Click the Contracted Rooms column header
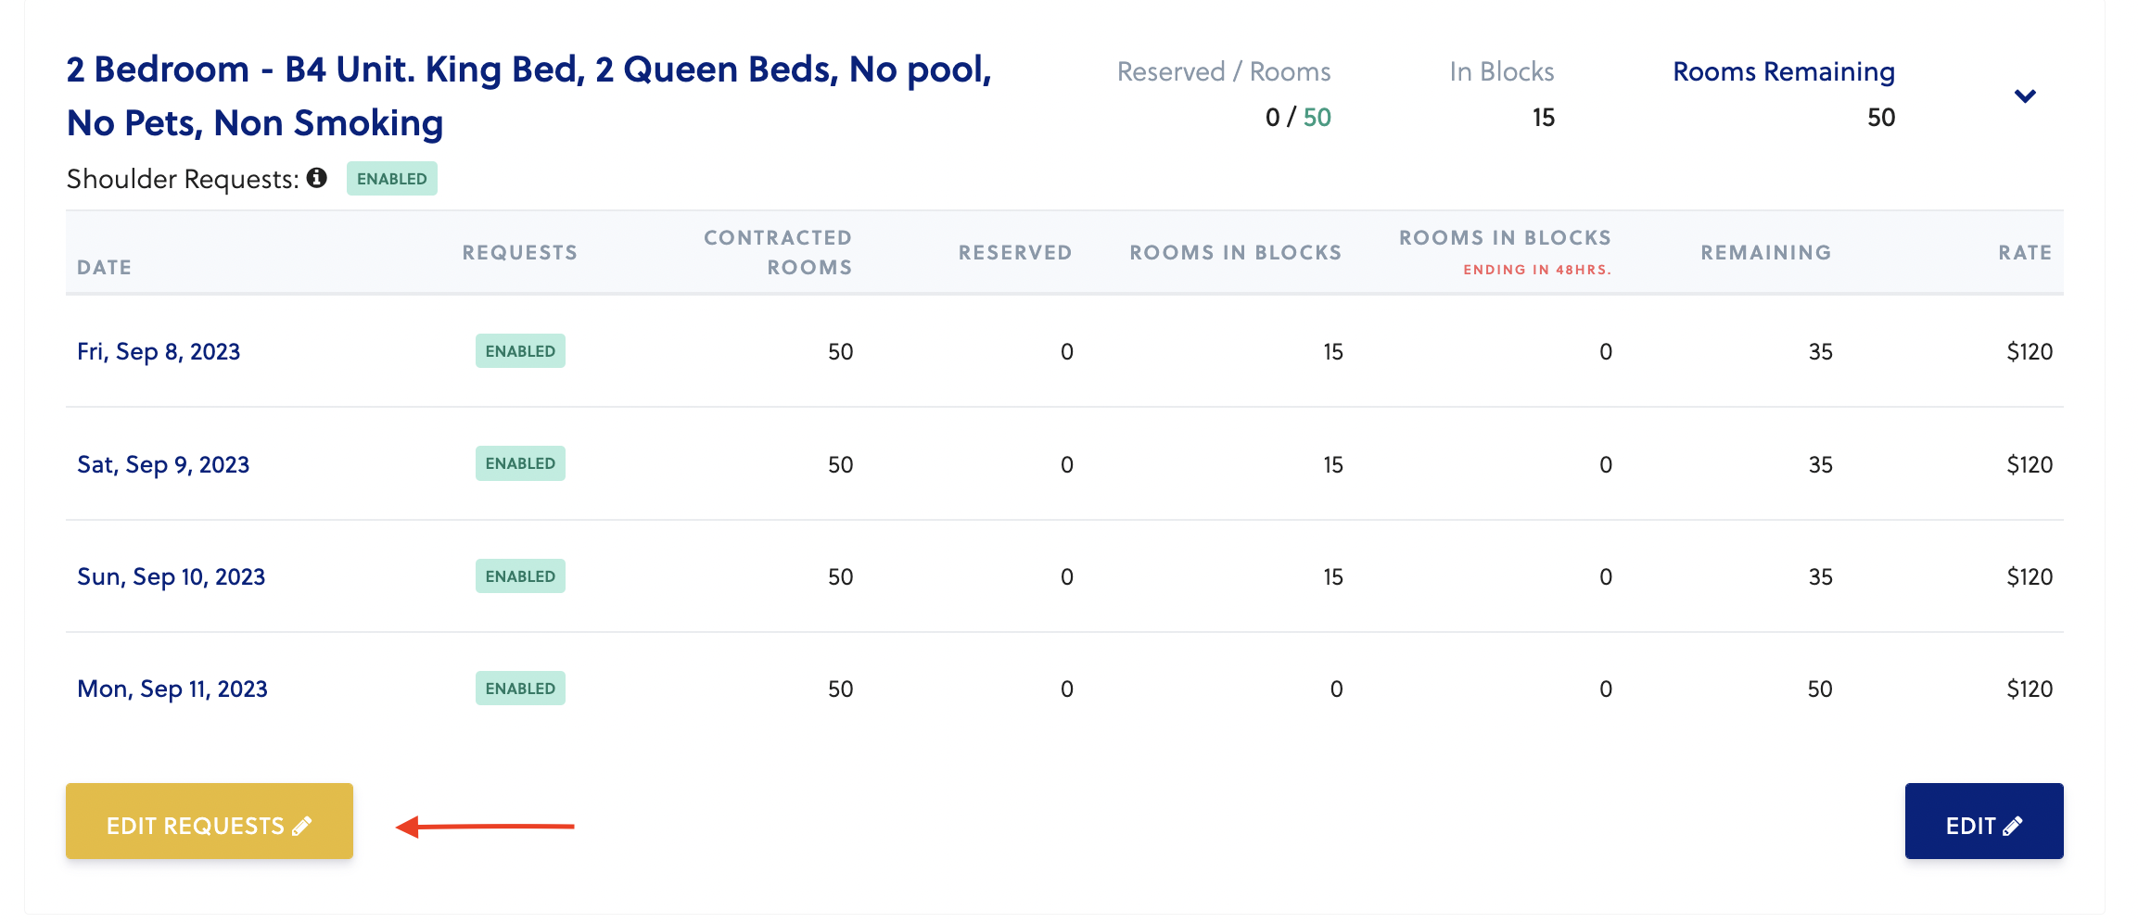The width and height of the screenshot is (2138, 923). pos(777,252)
